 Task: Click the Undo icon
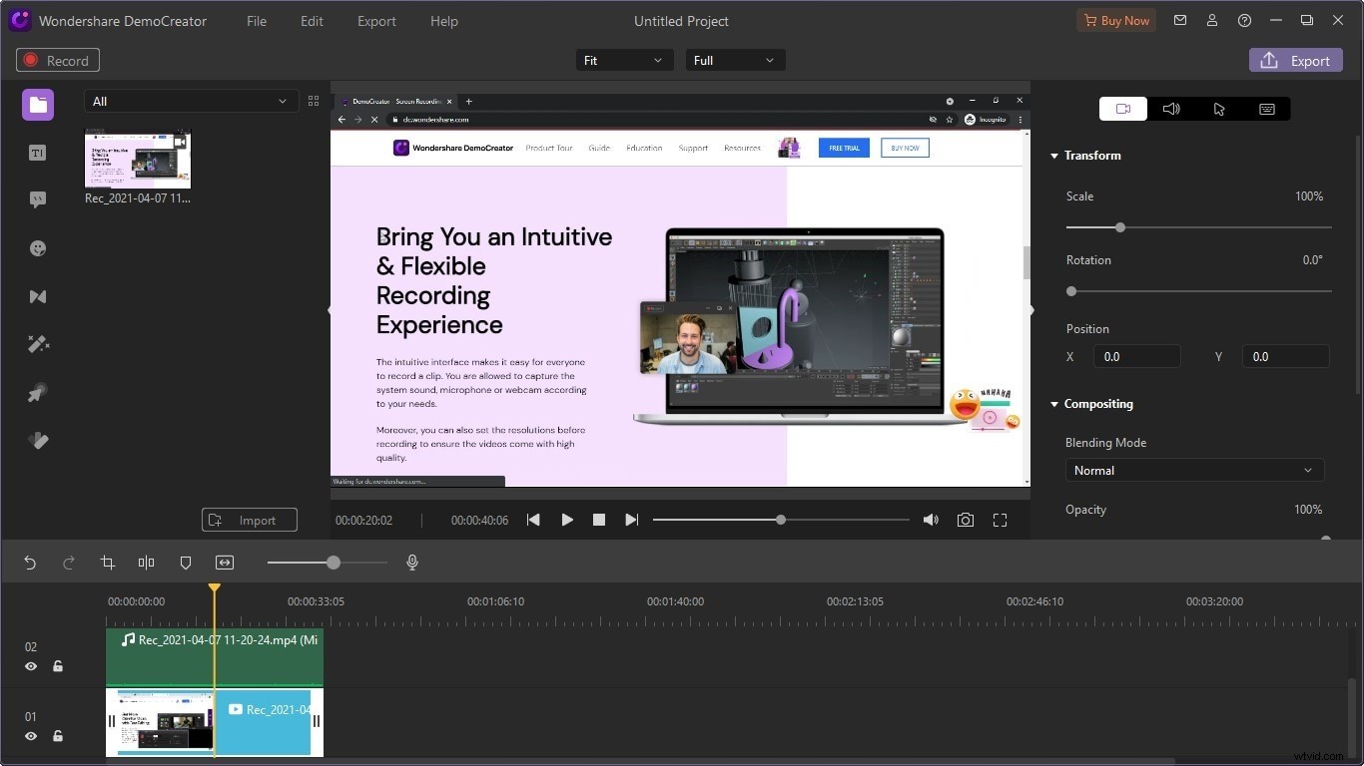click(x=29, y=563)
